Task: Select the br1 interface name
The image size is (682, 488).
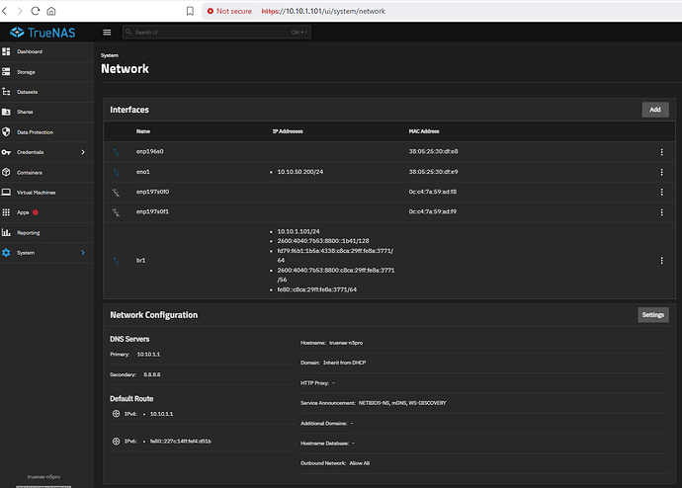Action: point(141,260)
